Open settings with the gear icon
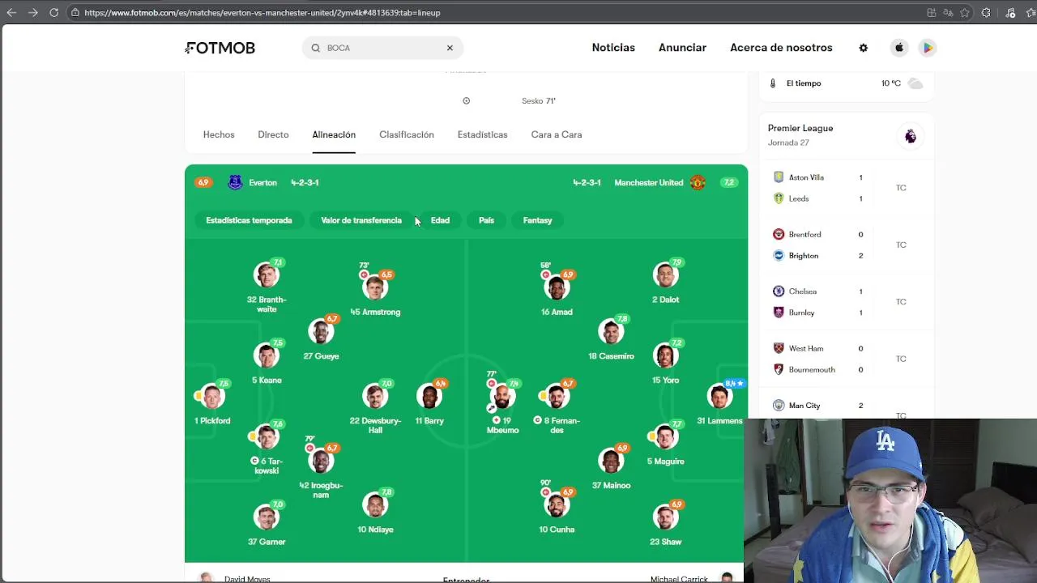The height and width of the screenshot is (583, 1037). tap(864, 48)
